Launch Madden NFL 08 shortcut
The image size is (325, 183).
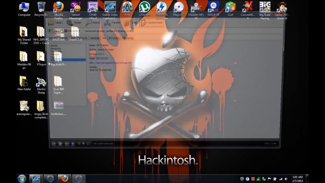coord(196,11)
